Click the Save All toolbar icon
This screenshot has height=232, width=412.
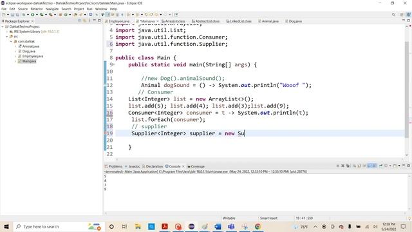(x=17, y=15)
